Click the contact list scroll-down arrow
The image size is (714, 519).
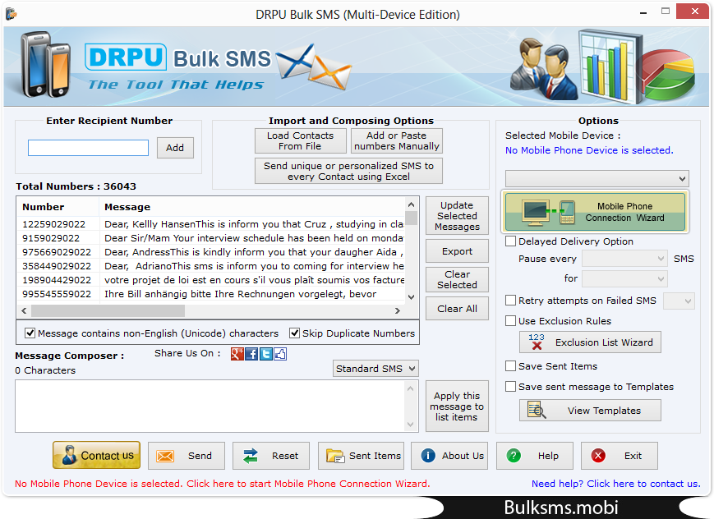(x=411, y=296)
